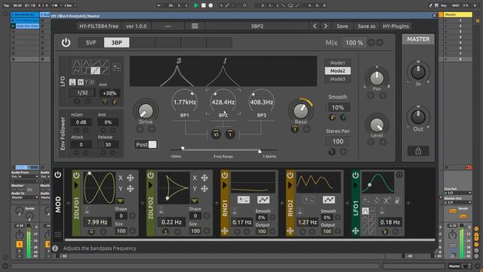Click the 2DLFO1 7.99 Hz rate field
This screenshot has width=483, height=272.
pyautogui.click(x=97, y=222)
